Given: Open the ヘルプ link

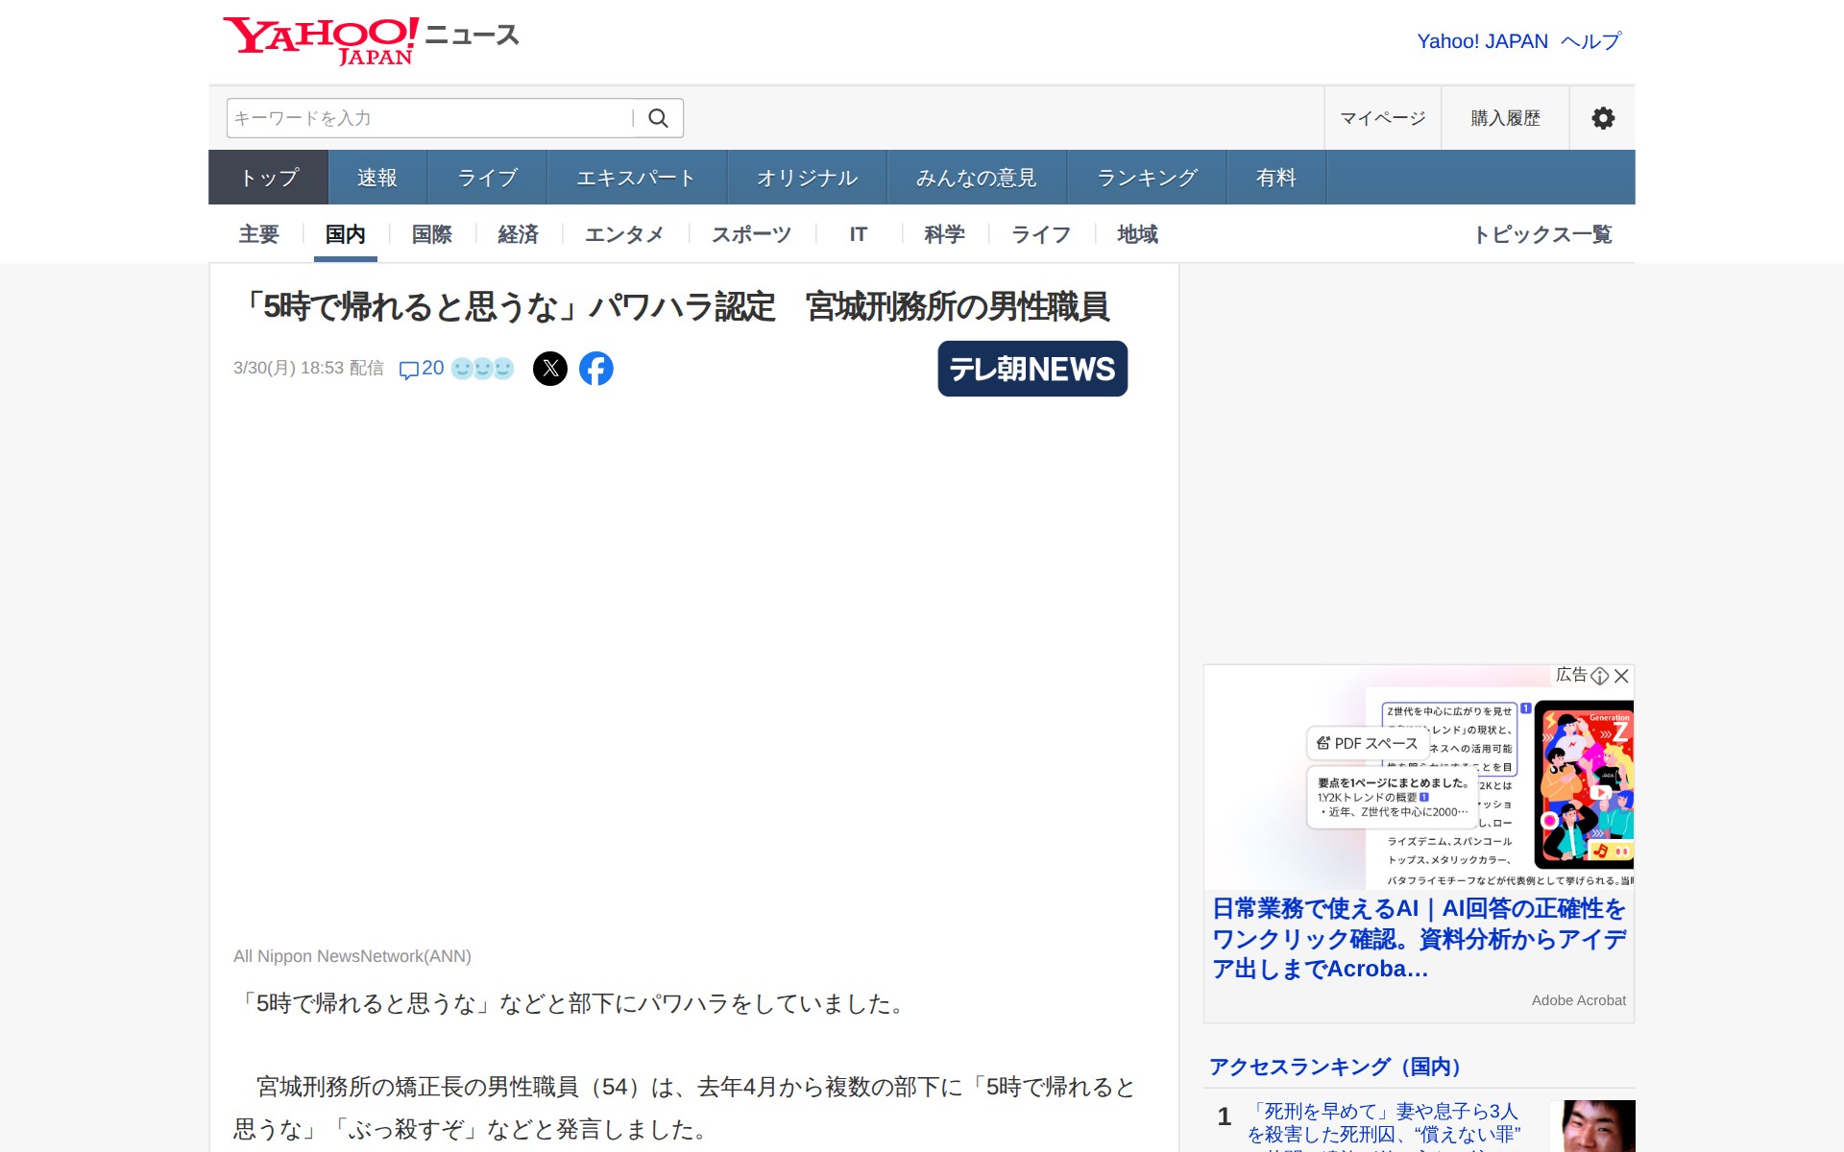Looking at the screenshot, I should (x=1590, y=41).
